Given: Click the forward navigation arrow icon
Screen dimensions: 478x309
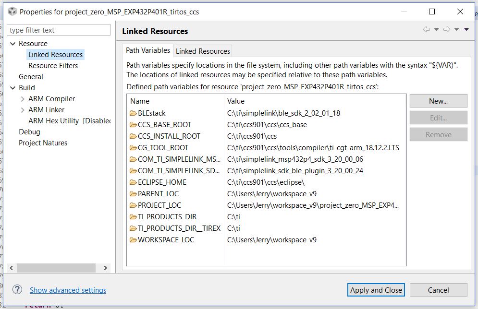Looking at the screenshot, I should [x=447, y=30].
